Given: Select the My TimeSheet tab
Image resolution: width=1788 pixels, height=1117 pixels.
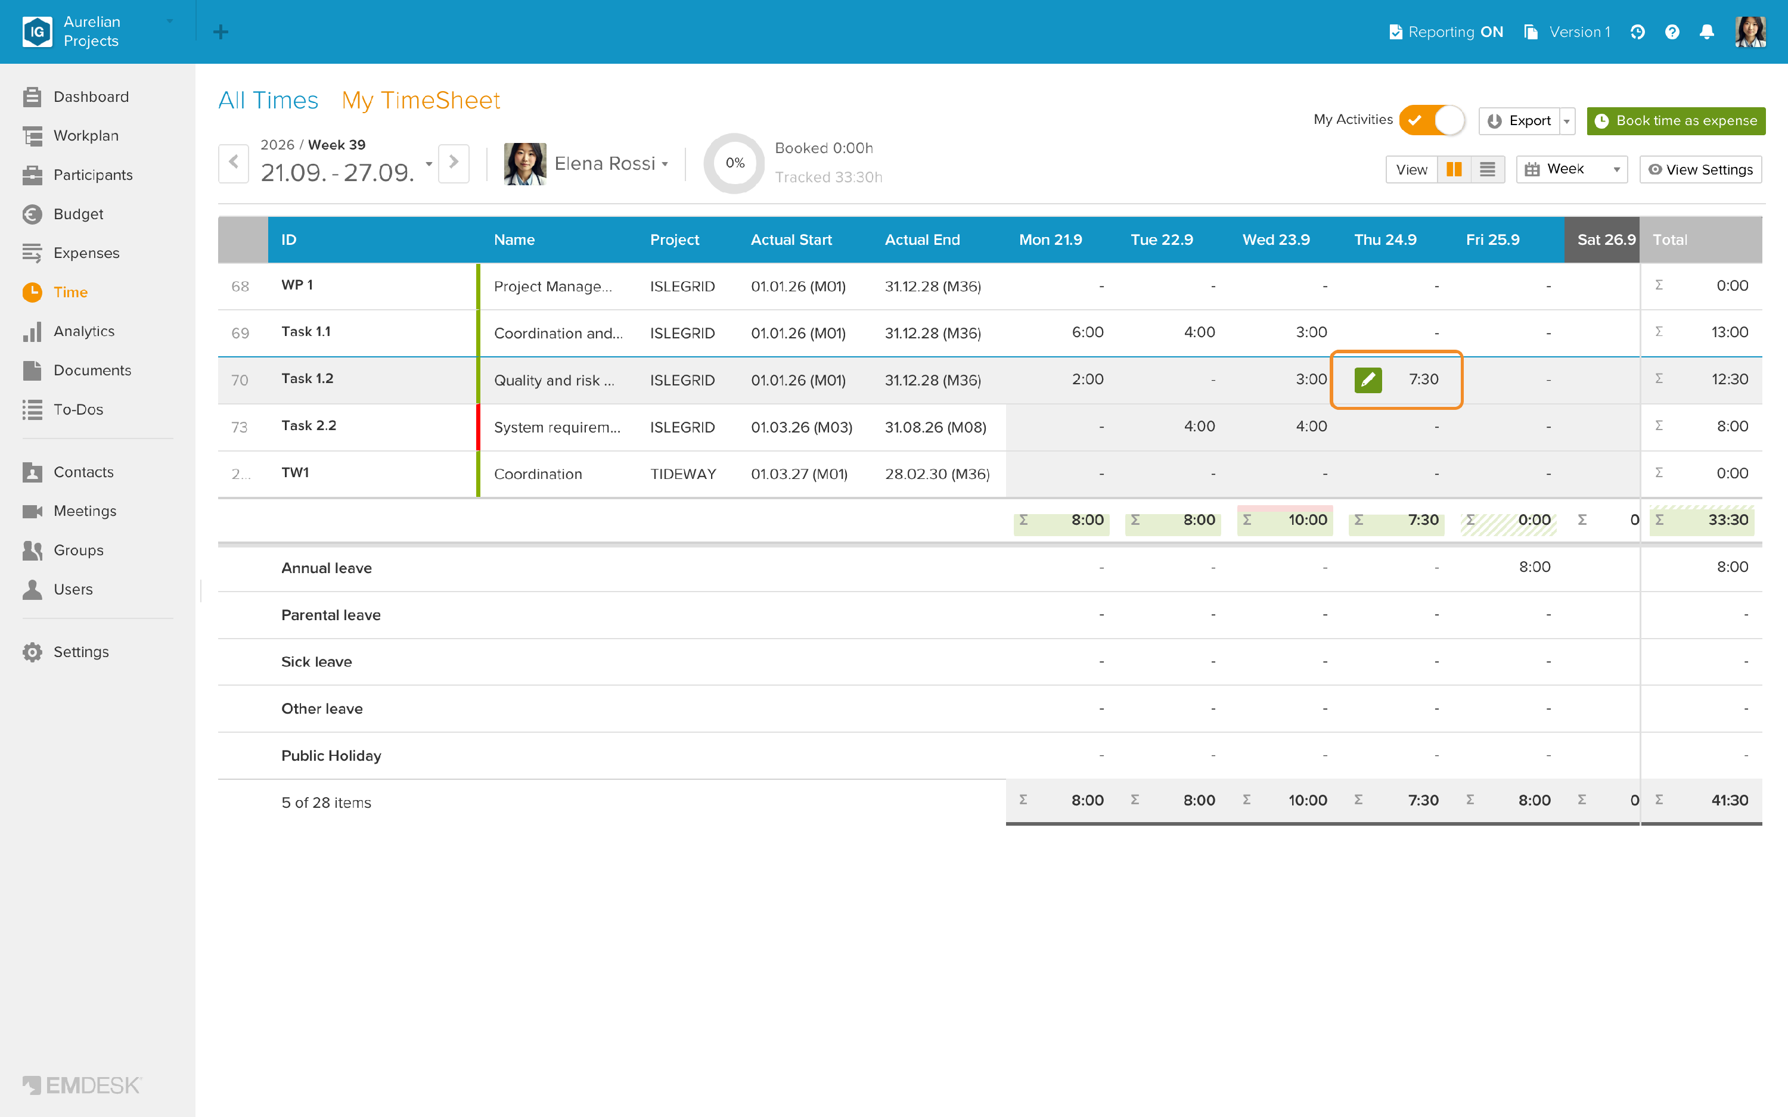Looking at the screenshot, I should point(420,101).
